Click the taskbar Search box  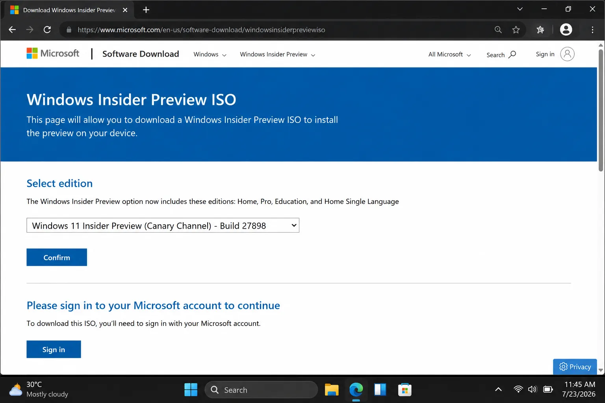[261, 390]
